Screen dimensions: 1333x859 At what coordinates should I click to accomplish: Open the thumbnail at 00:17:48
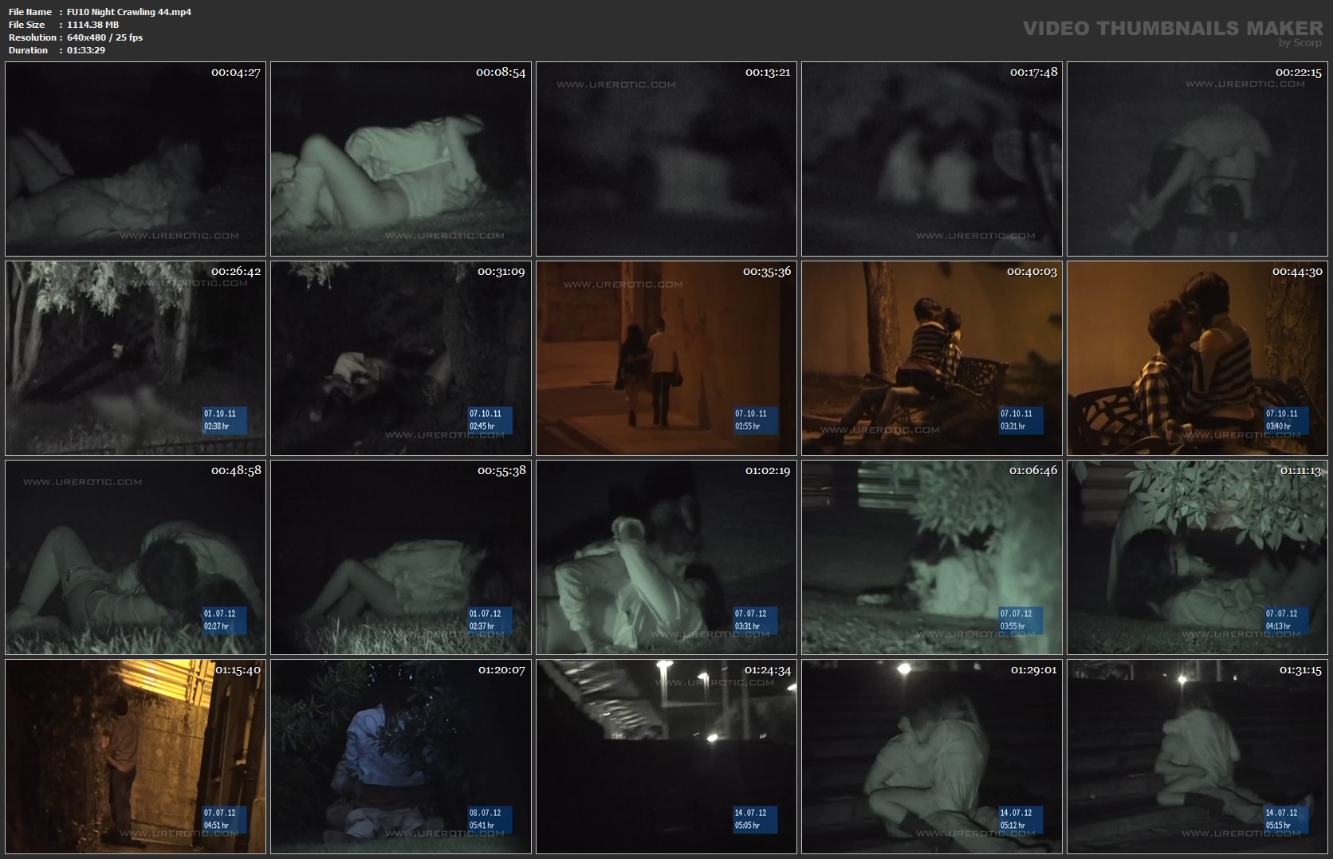click(x=931, y=159)
